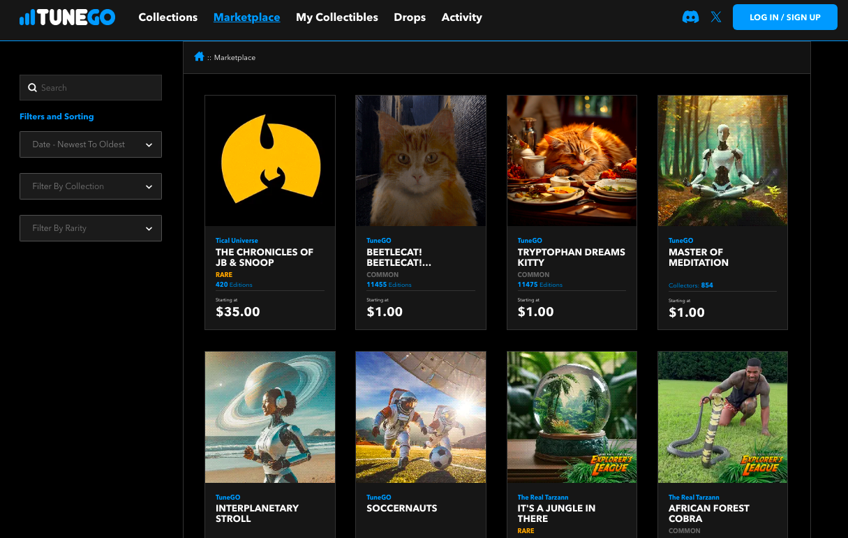Click The Real Tarzann label on cobra card
This screenshot has height=538, width=848.
(x=694, y=498)
